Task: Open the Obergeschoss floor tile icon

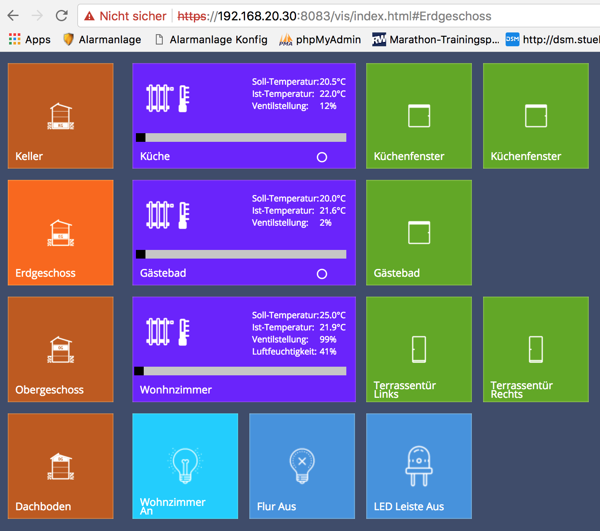Action: click(x=61, y=350)
